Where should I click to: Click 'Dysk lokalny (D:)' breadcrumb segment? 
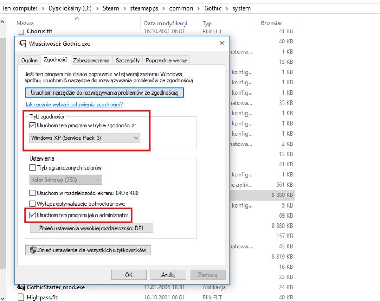(70, 8)
